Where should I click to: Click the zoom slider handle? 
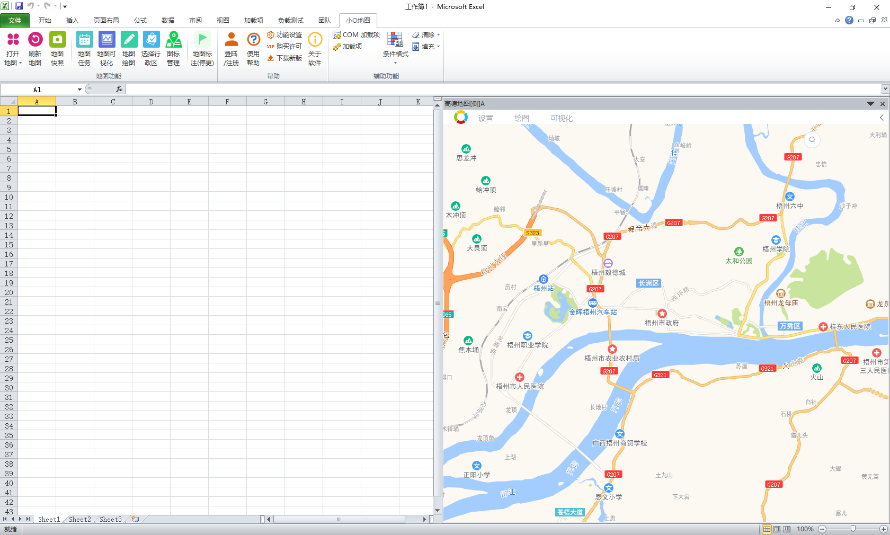tap(853, 529)
